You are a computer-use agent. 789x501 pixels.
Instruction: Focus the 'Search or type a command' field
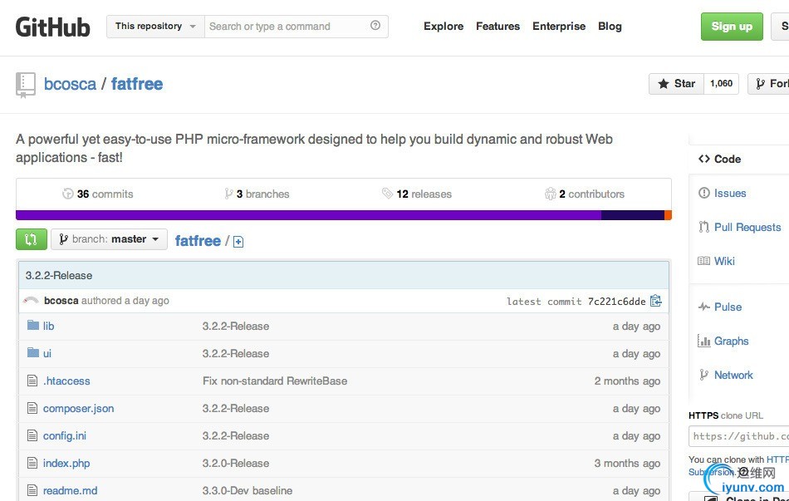[x=296, y=27]
